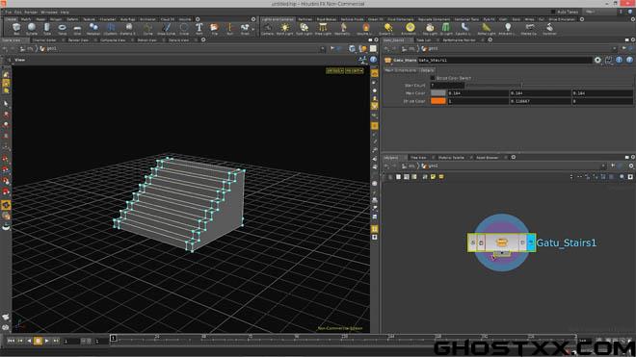
Task: Toggle display flag on Gatu_Stairs1 node
Action: point(531,242)
